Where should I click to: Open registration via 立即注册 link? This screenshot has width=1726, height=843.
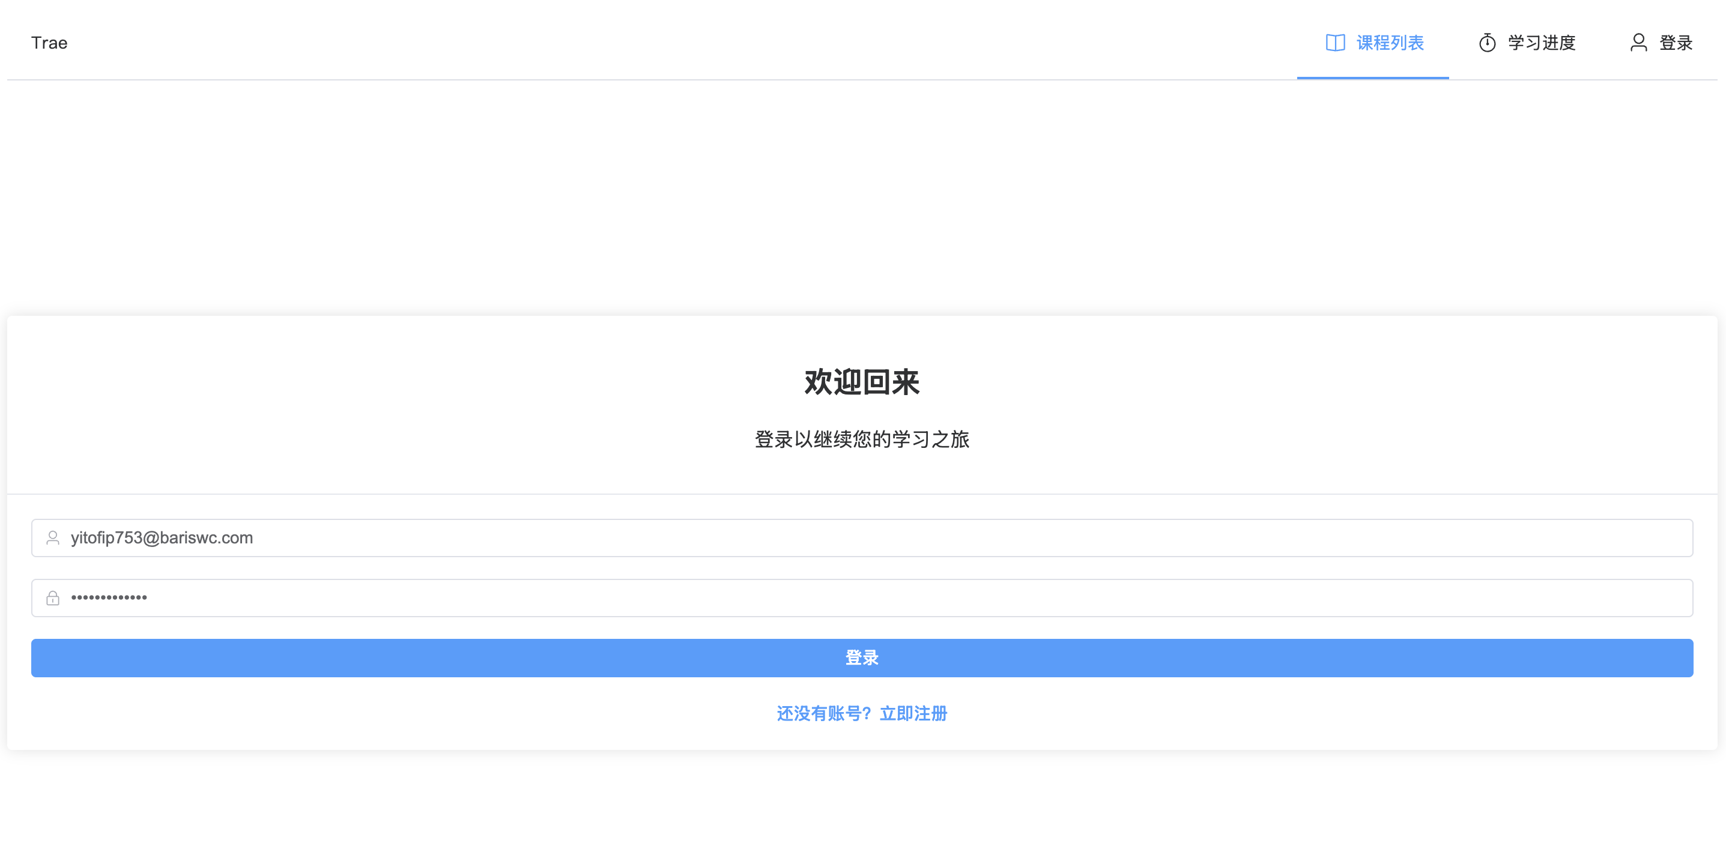[913, 714]
